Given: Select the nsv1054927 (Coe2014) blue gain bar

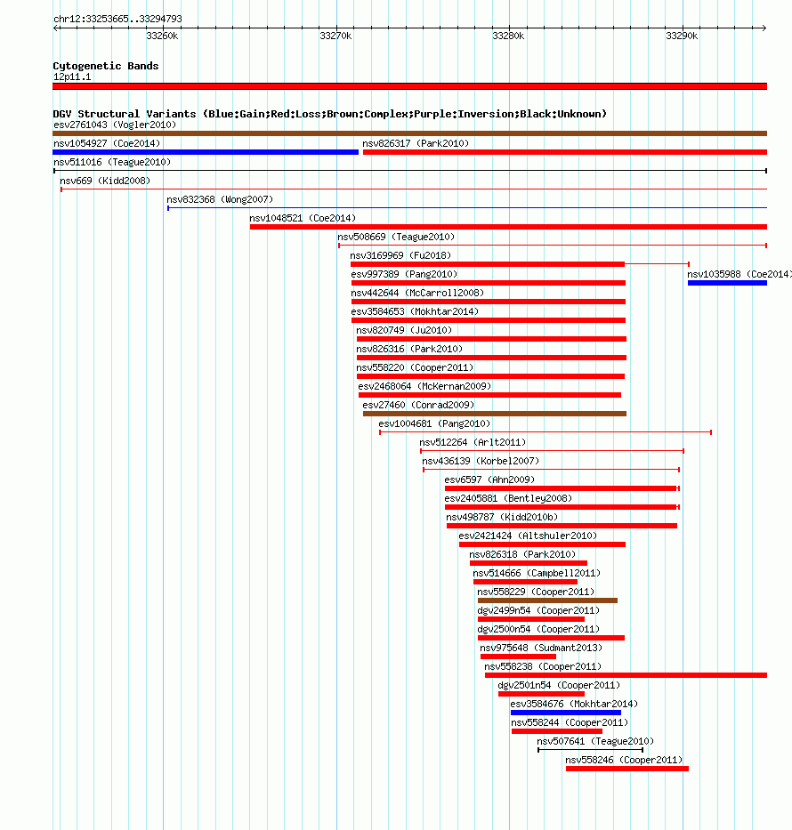Looking at the screenshot, I should coord(206,152).
